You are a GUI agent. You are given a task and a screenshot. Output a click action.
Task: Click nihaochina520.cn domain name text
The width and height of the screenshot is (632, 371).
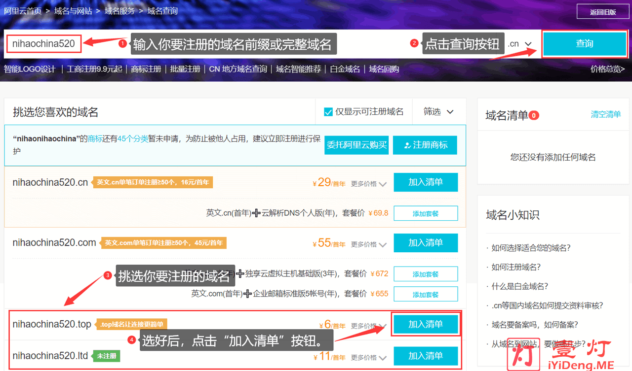pyautogui.click(x=50, y=182)
